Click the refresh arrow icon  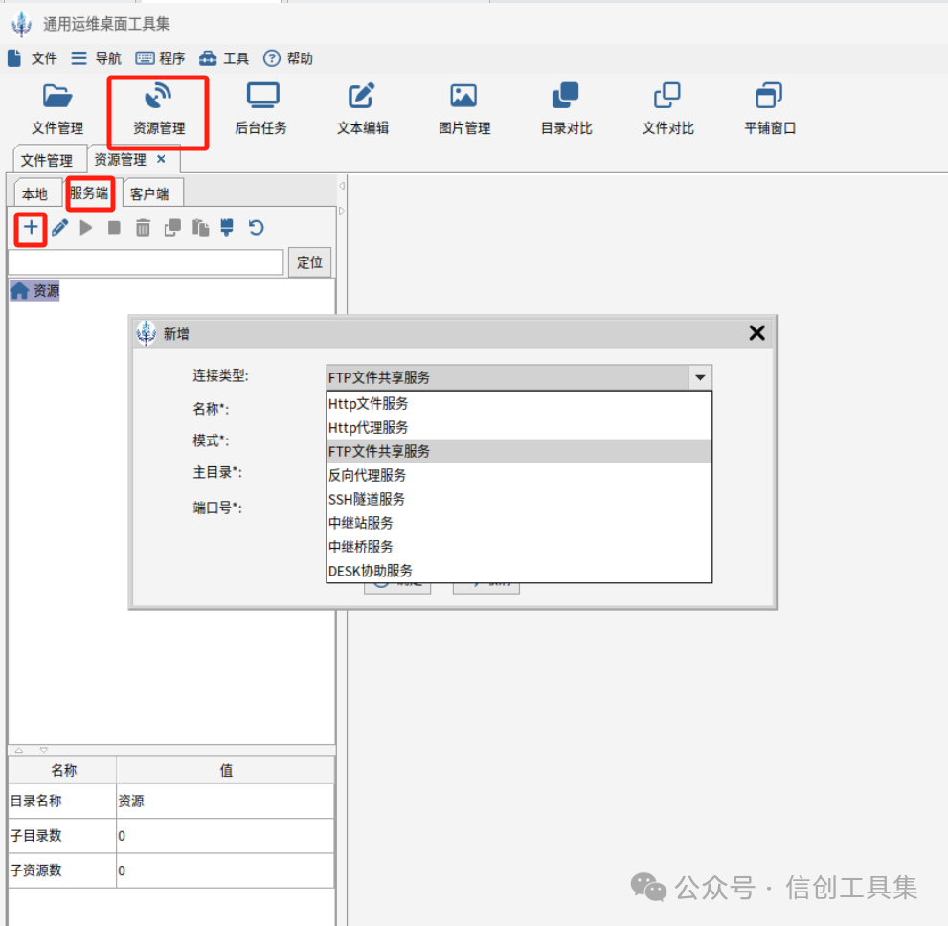point(256,228)
